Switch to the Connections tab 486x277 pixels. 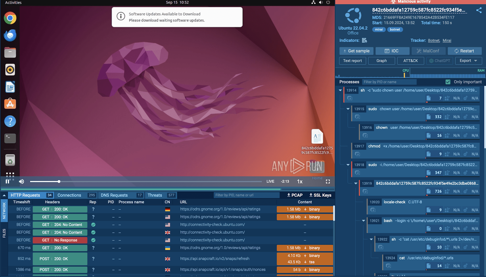point(69,195)
